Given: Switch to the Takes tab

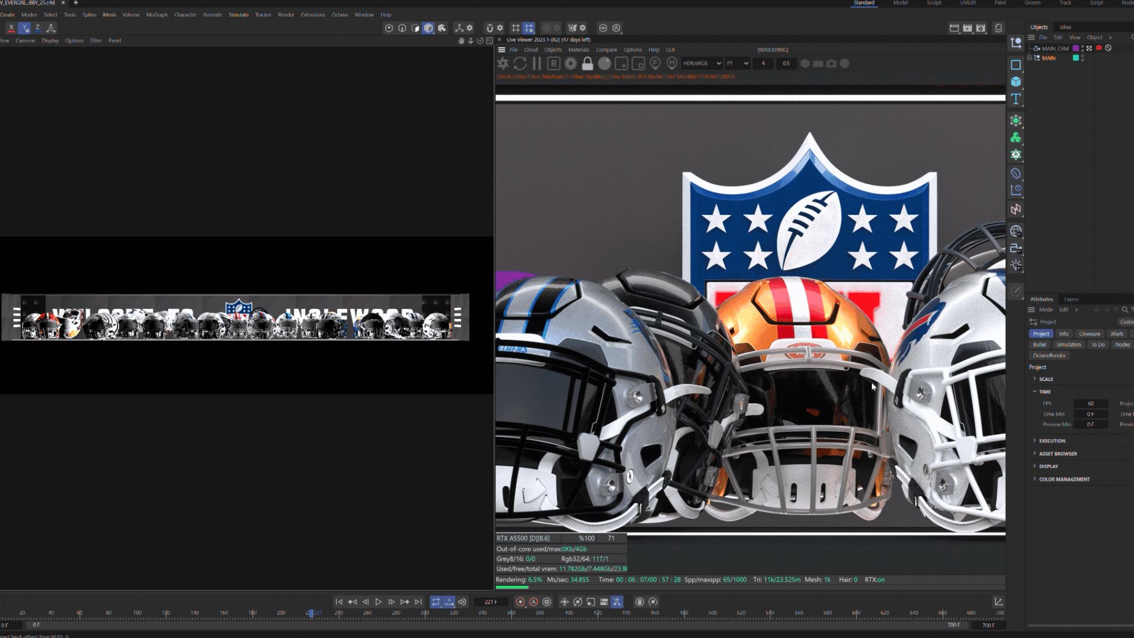Looking at the screenshot, I should point(1065,27).
